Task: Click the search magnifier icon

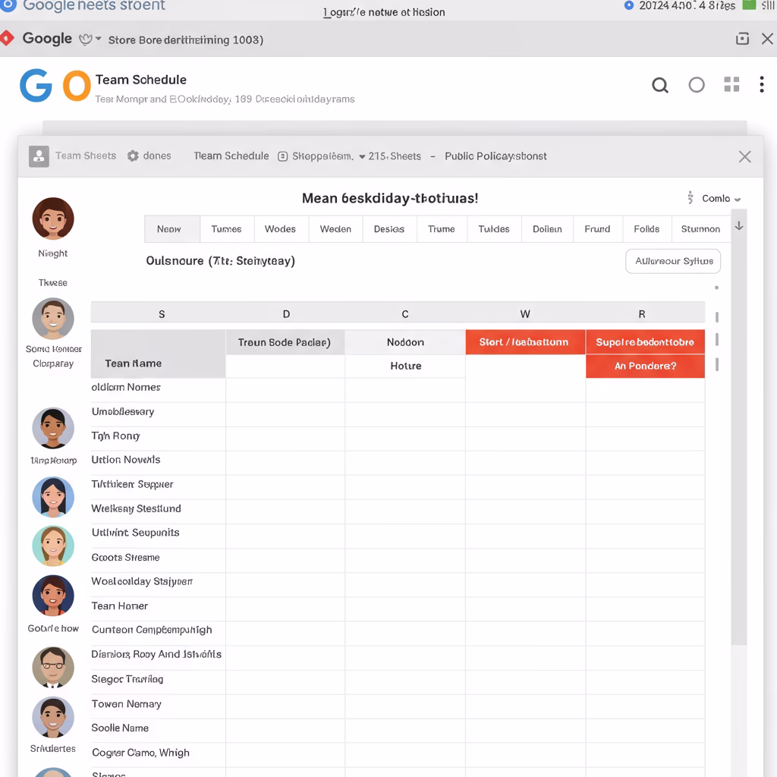Action: [x=659, y=85]
